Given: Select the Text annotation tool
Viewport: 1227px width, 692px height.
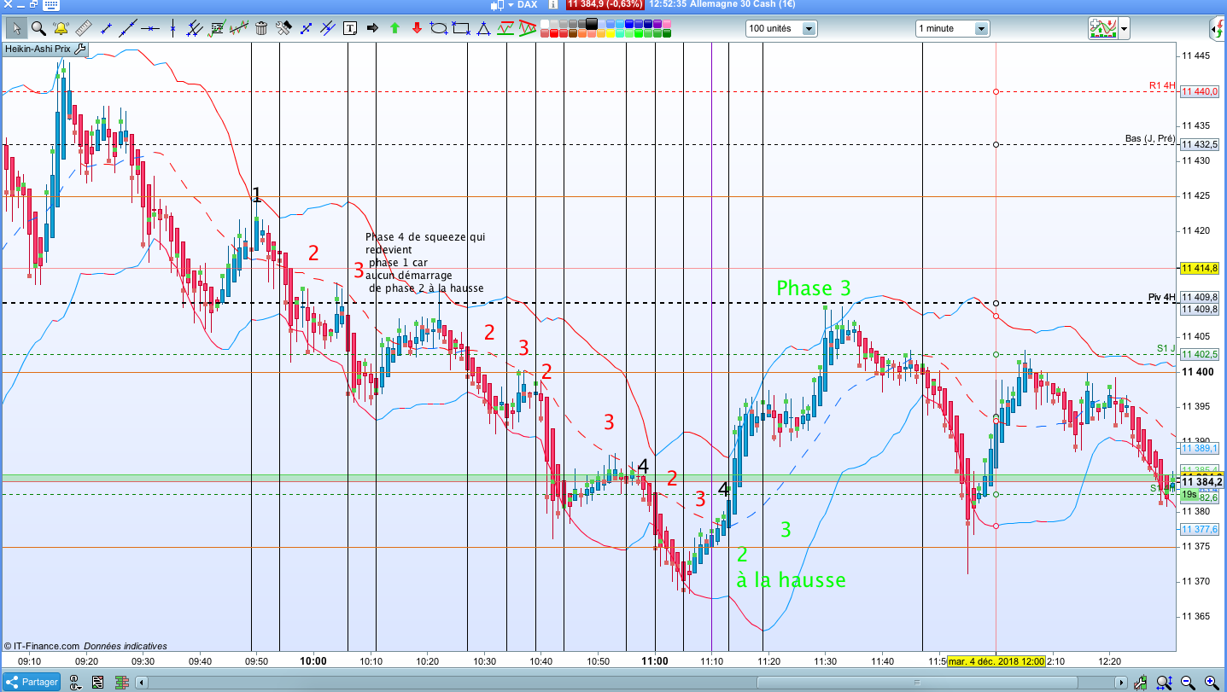Looking at the screenshot, I should [x=350, y=28].
